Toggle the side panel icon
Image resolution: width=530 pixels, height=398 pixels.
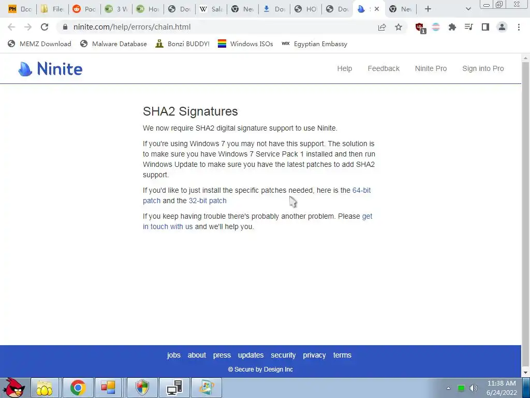[x=485, y=27]
